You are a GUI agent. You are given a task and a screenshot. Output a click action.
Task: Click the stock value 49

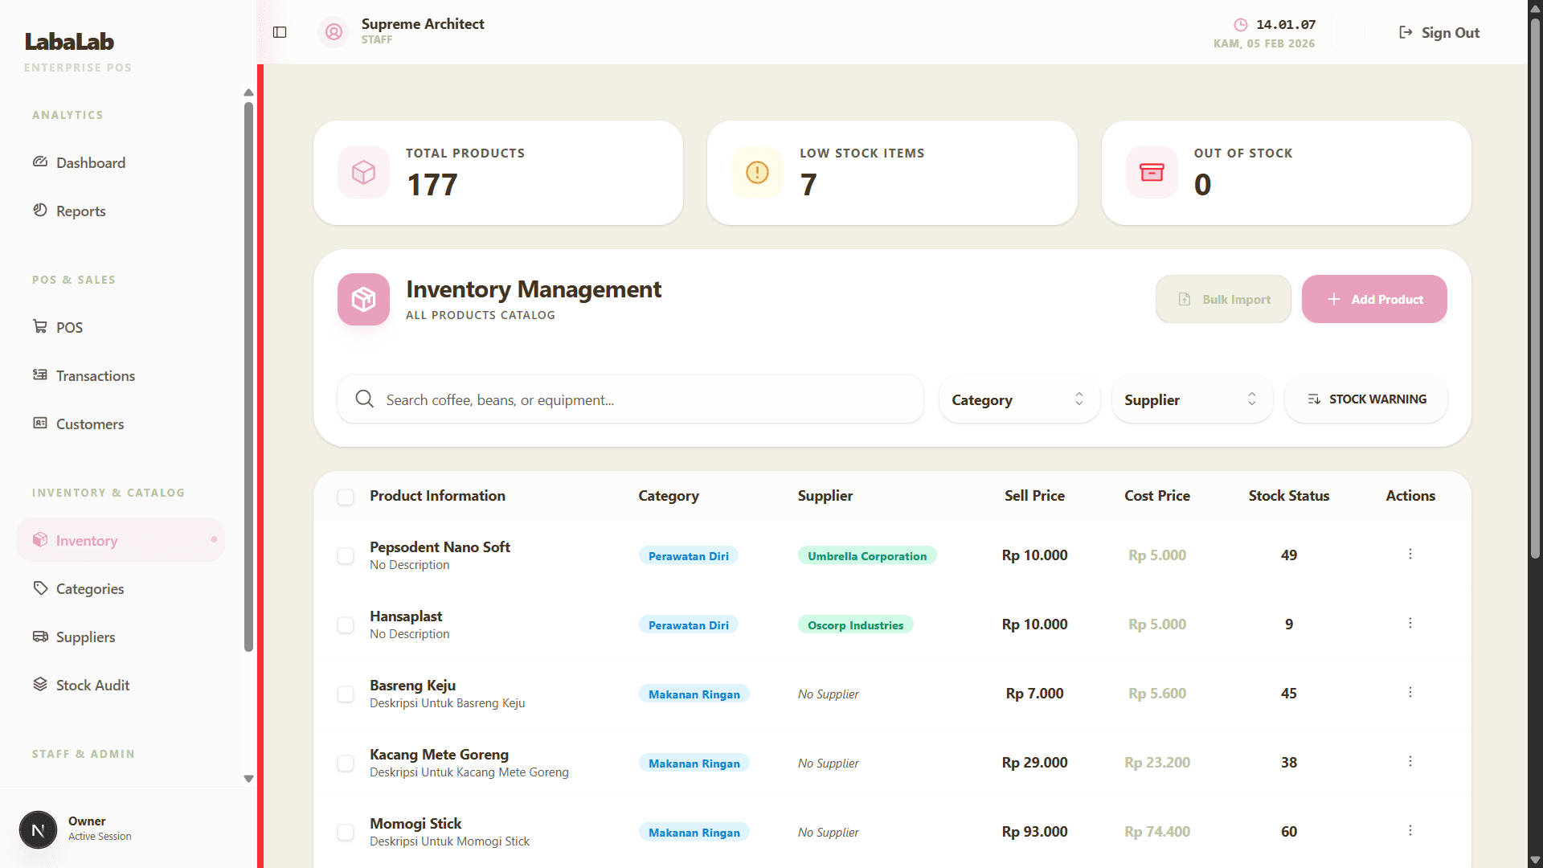tap(1289, 555)
